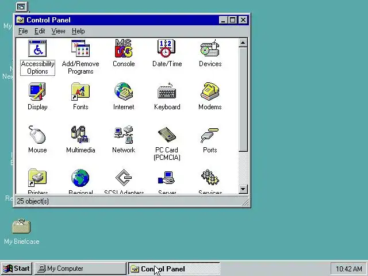The height and width of the screenshot is (276, 368).
Task: Switch to My Computer taskbar button
Action: (x=80, y=269)
